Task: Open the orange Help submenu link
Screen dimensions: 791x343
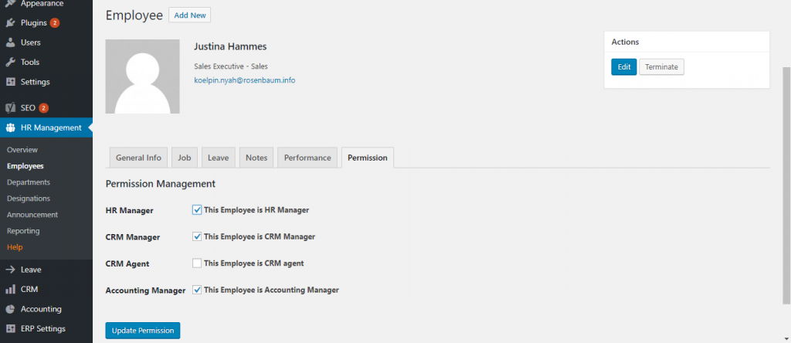Action: [x=15, y=247]
